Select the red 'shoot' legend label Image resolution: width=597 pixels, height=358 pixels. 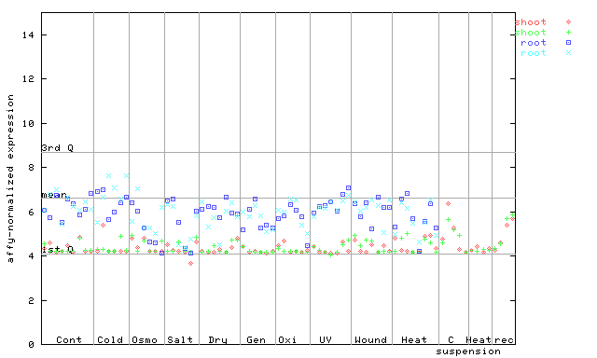[x=531, y=22]
